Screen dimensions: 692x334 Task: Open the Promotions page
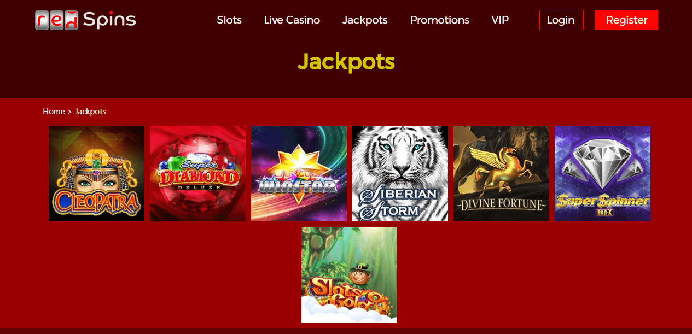[439, 20]
